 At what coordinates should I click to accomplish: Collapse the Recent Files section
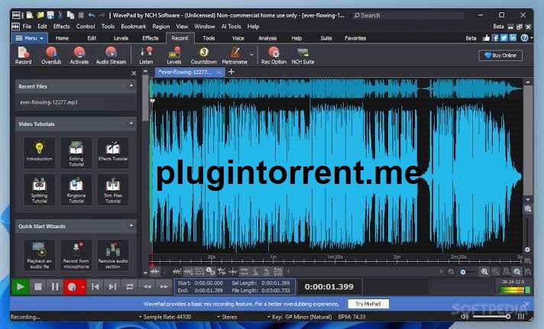pos(131,86)
